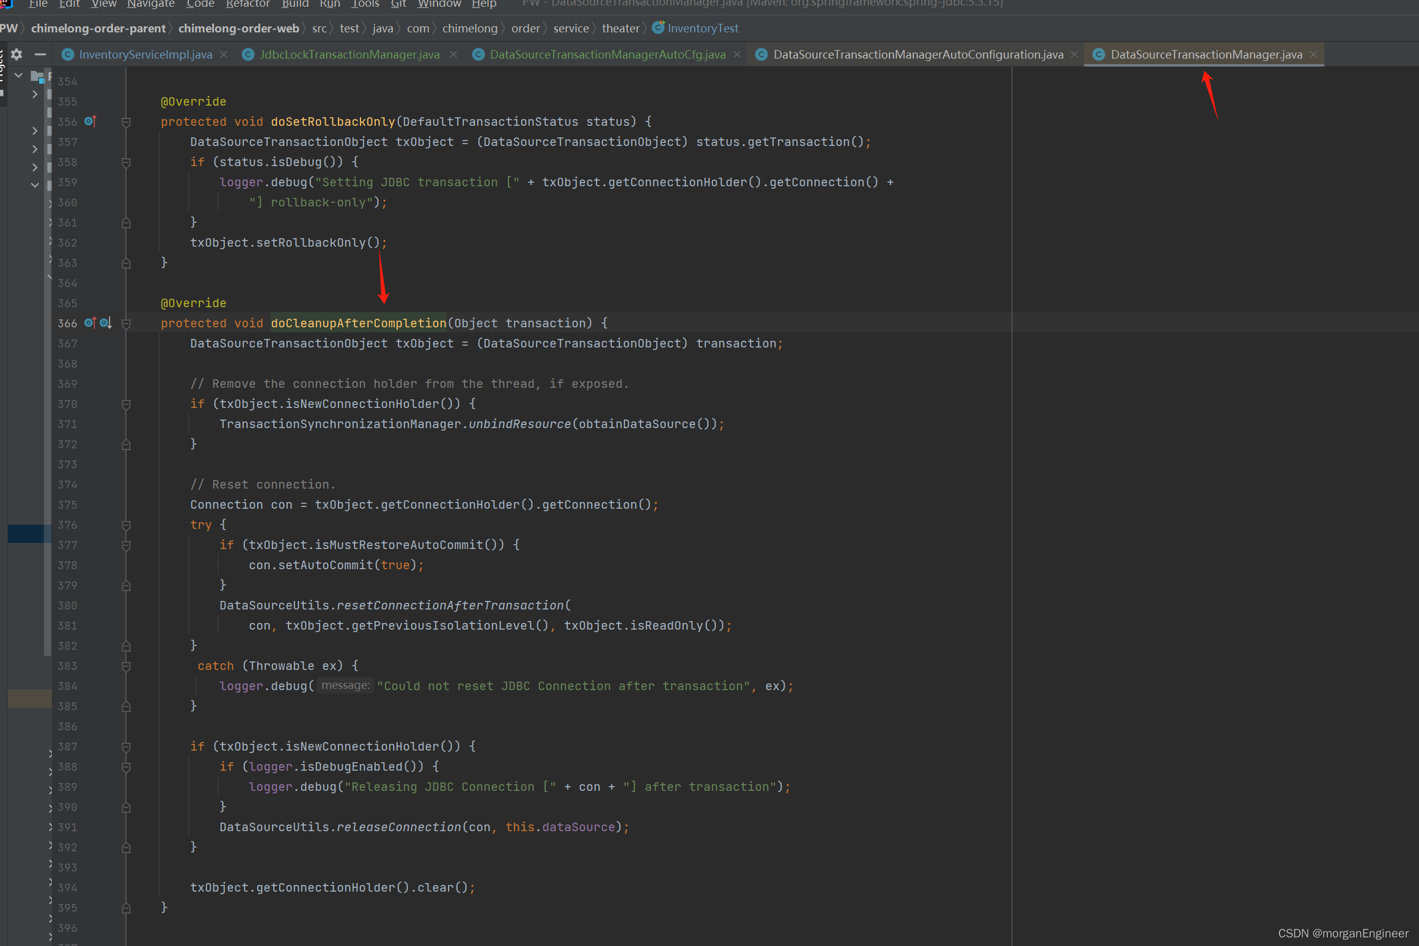The image size is (1419, 946).
Task: Click line number 366 in the gutter
Action: pyautogui.click(x=67, y=323)
